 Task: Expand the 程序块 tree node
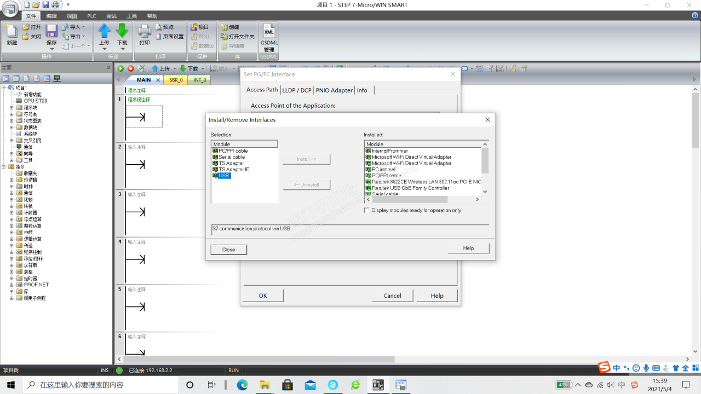12,108
